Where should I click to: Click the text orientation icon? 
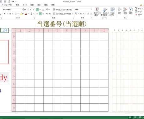pyautogui.click(x=47, y=9)
